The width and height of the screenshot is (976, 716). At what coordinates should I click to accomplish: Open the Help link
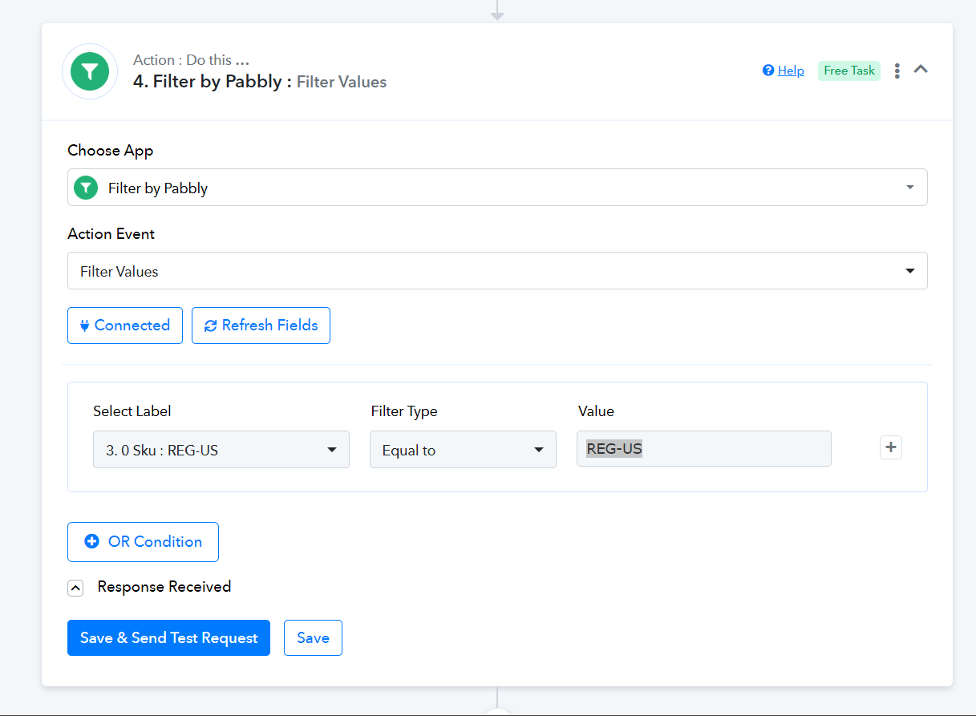(784, 71)
